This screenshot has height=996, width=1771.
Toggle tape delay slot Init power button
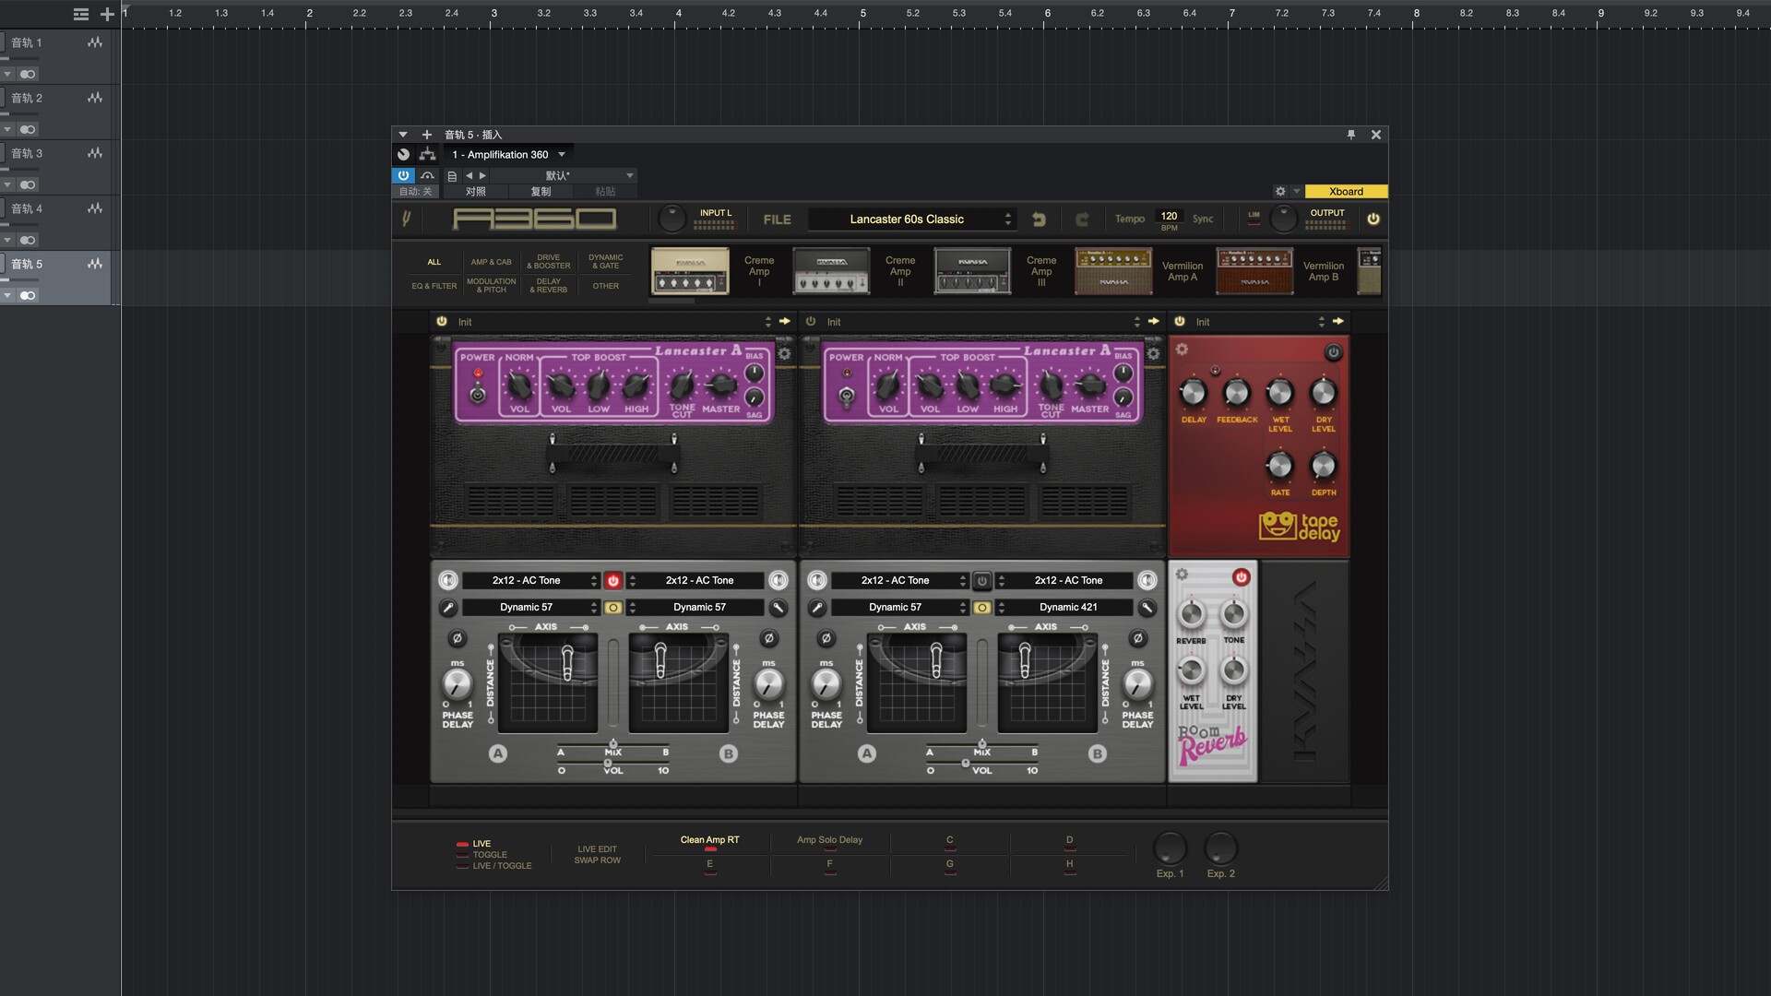point(1180,321)
